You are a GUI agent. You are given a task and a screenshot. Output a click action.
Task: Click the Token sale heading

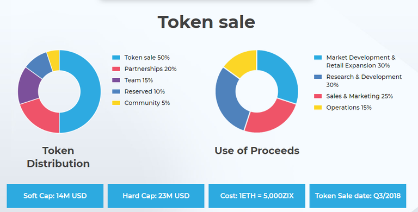click(x=206, y=22)
